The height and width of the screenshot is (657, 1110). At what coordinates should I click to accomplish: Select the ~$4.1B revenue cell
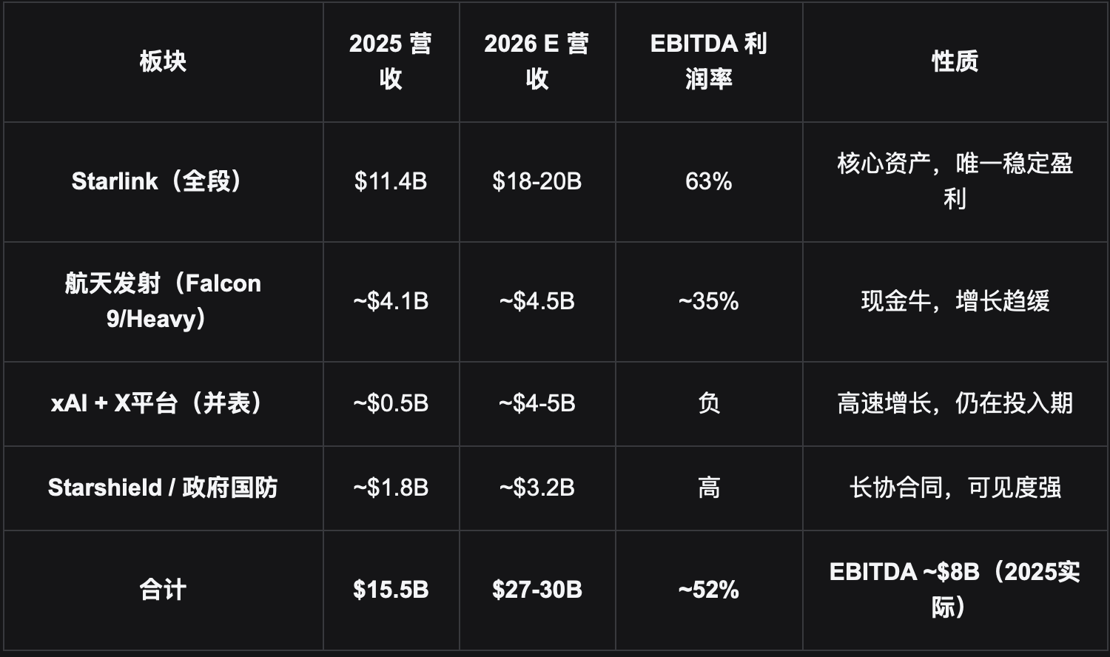tap(390, 301)
